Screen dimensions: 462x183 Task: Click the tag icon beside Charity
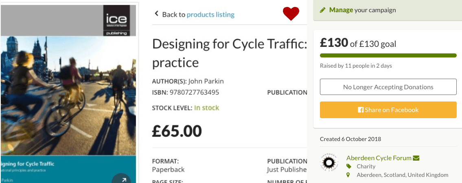349,166
